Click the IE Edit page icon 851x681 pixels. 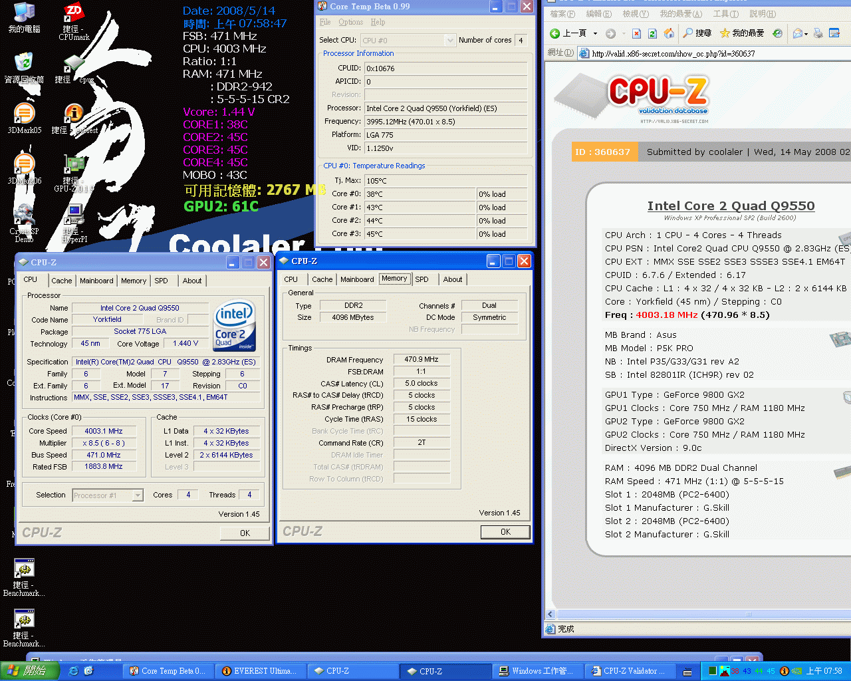coord(834,33)
